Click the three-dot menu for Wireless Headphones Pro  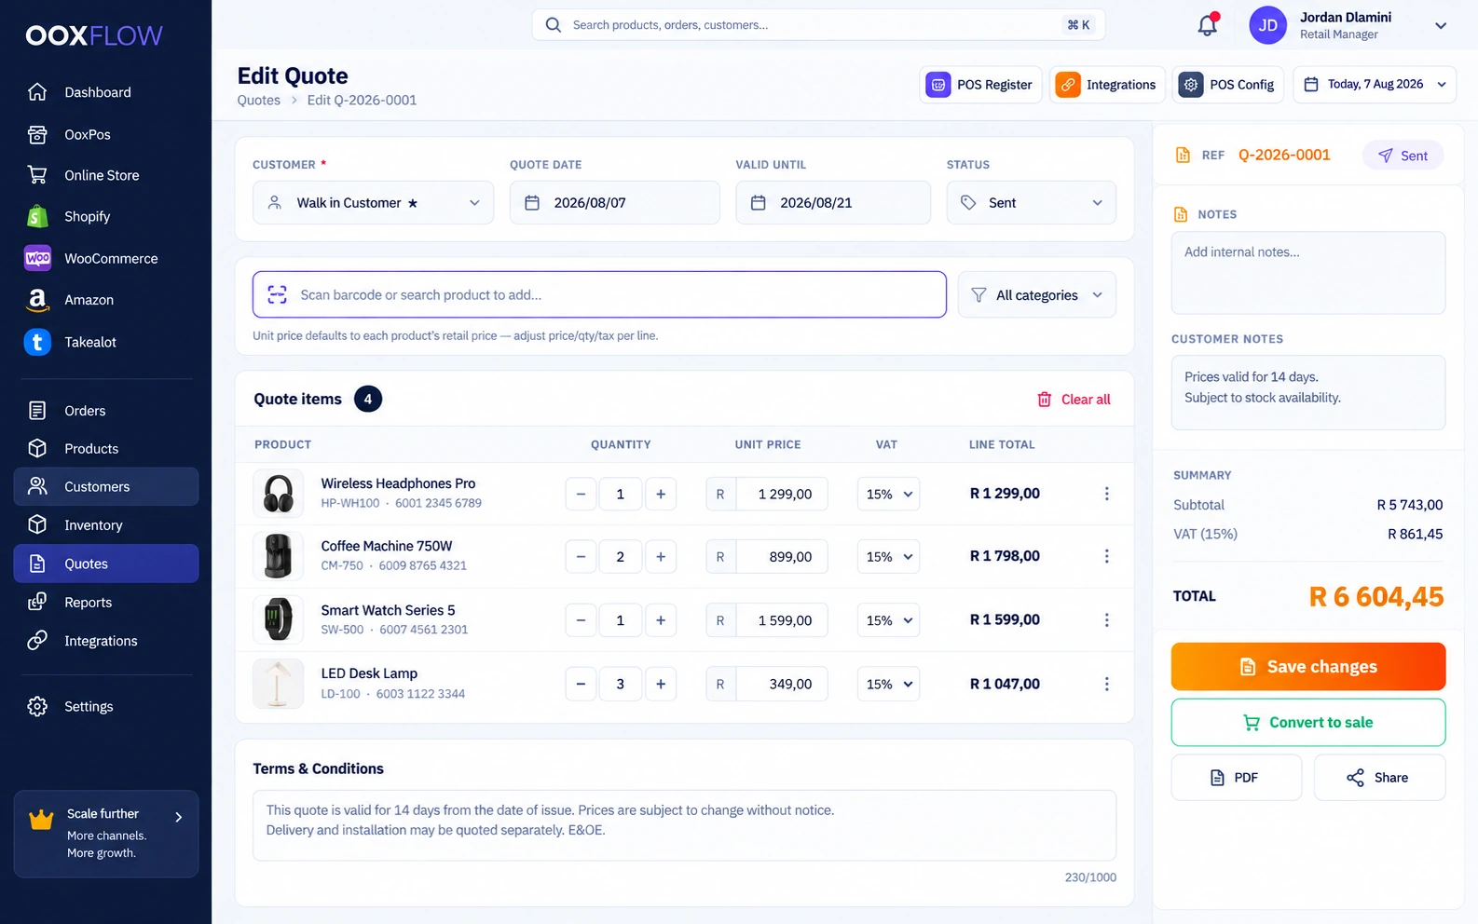pyautogui.click(x=1106, y=494)
